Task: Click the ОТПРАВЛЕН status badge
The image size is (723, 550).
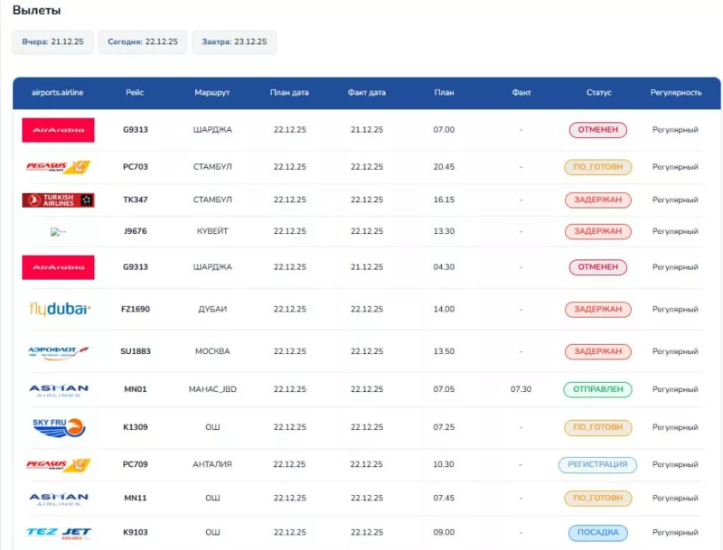Action: pos(597,389)
